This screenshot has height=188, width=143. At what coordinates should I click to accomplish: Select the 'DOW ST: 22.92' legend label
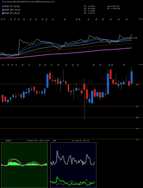[12, 7]
